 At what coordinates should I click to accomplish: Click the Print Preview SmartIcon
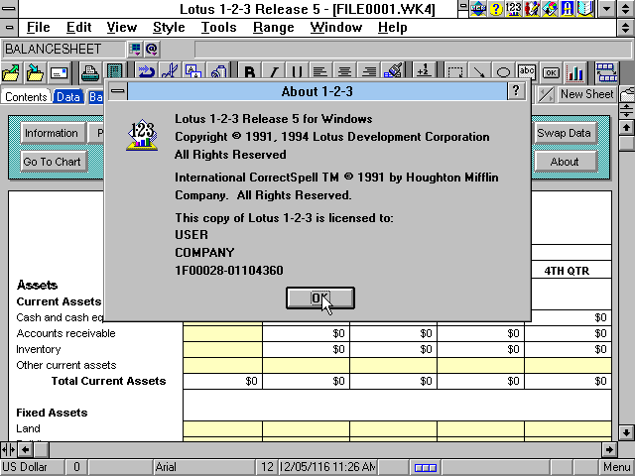(114, 72)
